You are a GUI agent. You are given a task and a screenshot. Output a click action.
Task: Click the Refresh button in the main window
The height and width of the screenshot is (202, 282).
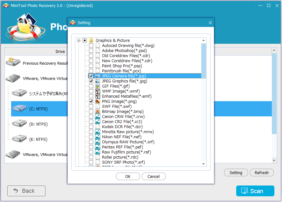262,173
